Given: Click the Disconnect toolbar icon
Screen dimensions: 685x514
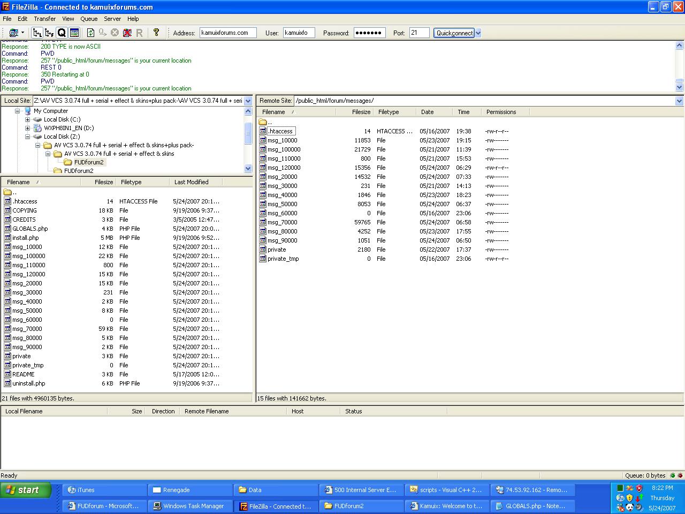Looking at the screenshot, I should click(127, 33).
